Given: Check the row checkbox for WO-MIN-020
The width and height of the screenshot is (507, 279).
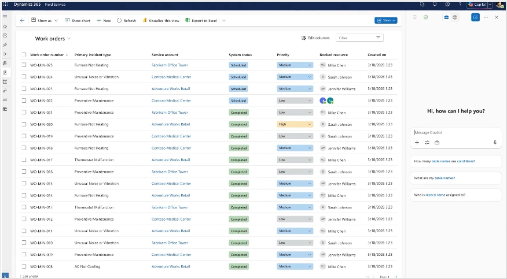Looking at the screenshot, I should [24, 124].
